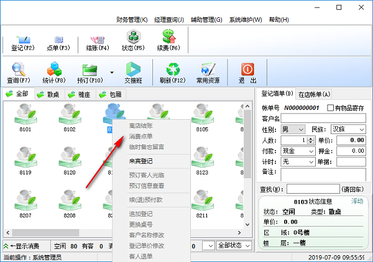Open the 查询(F7) search tool
The height and width of the screenshot is (262, 373).
click(19, 73)
